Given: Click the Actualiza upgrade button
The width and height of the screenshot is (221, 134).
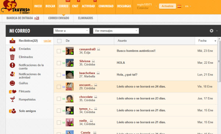Looking at the screenshot, I should [x=168, y=6].
